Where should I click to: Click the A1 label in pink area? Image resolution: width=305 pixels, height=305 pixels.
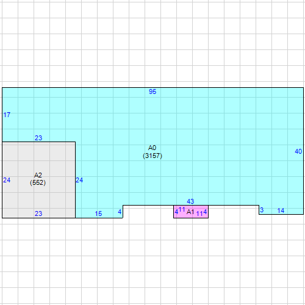pos(190,212)
